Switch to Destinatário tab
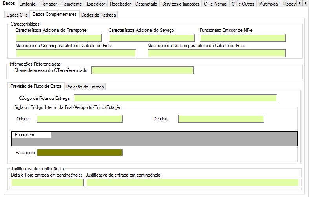This screenshot has height=197, width=309. point(146,4)
